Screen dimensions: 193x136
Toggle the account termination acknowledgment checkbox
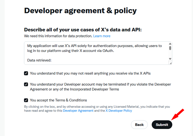(26, 84)
